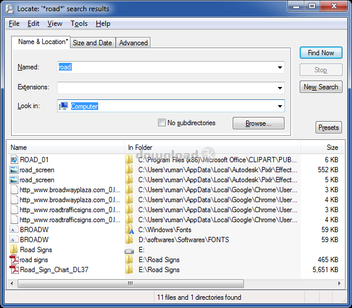Click the road signs PDF icon
The width and height of the screenshot is (352, 308).
(14, 260)
